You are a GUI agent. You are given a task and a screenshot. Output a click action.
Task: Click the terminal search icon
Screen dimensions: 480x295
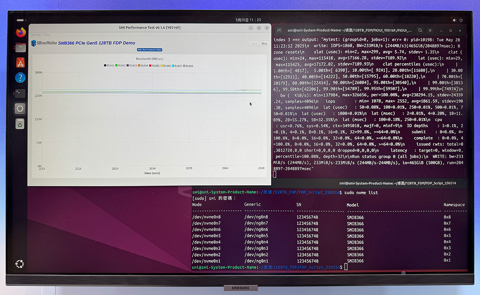[420, 30]
